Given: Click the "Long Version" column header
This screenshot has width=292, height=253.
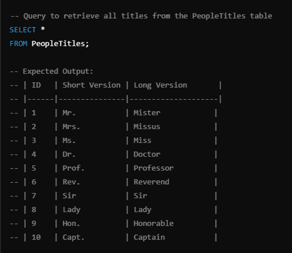Looking at the screenshot, I should click(x=160, y=85).
